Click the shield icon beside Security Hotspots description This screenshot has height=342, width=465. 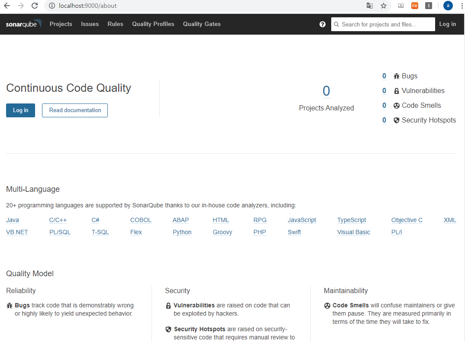pyautogui.click(x=168, y=329)
